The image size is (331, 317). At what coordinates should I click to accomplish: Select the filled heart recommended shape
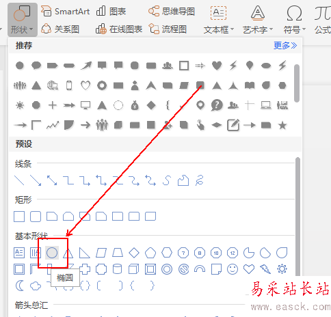tap(217, 66)
